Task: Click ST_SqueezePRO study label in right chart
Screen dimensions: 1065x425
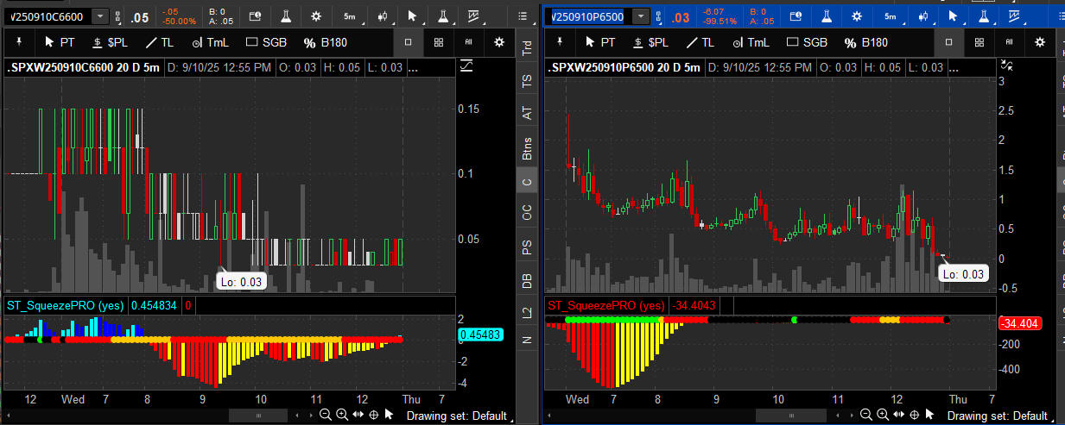Action: coord(605,305)
